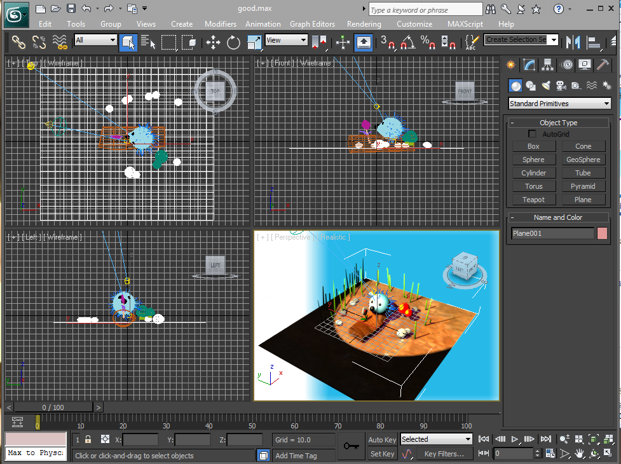Open the Utilities hammer panel
This screenshot has height=464, width=621.
[603, 65]
